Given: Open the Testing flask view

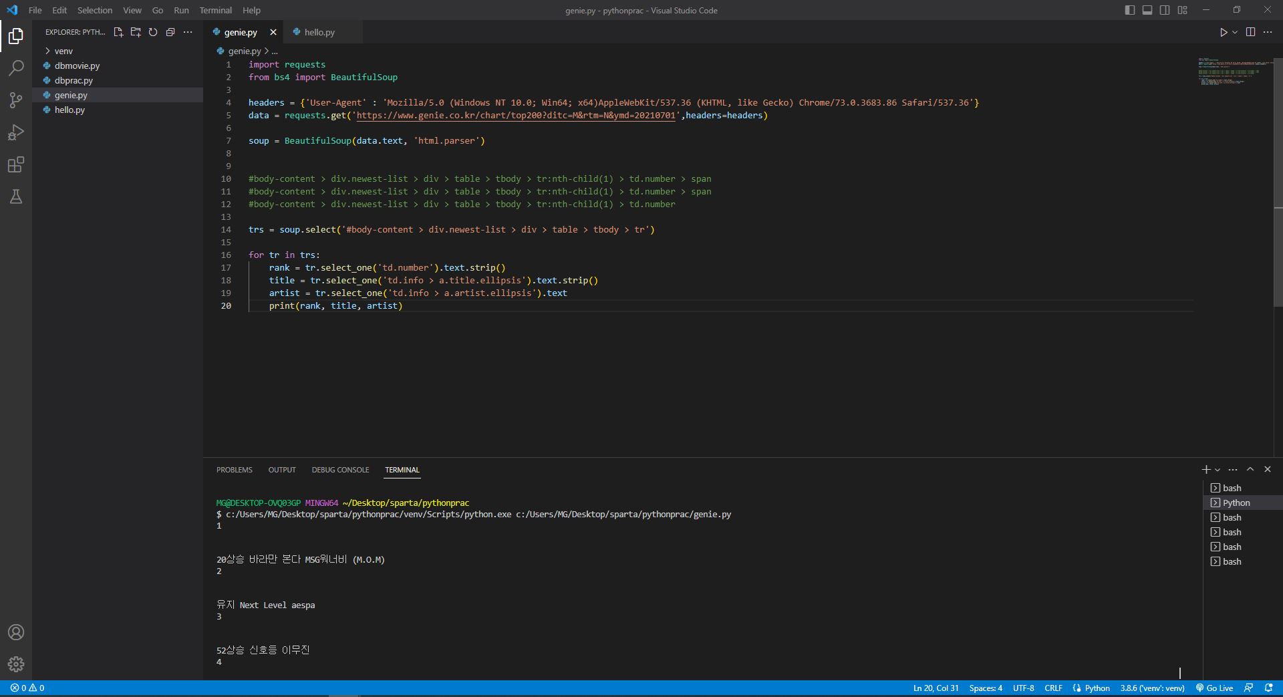Looking at the screenshot, I should tap(16, 196).
